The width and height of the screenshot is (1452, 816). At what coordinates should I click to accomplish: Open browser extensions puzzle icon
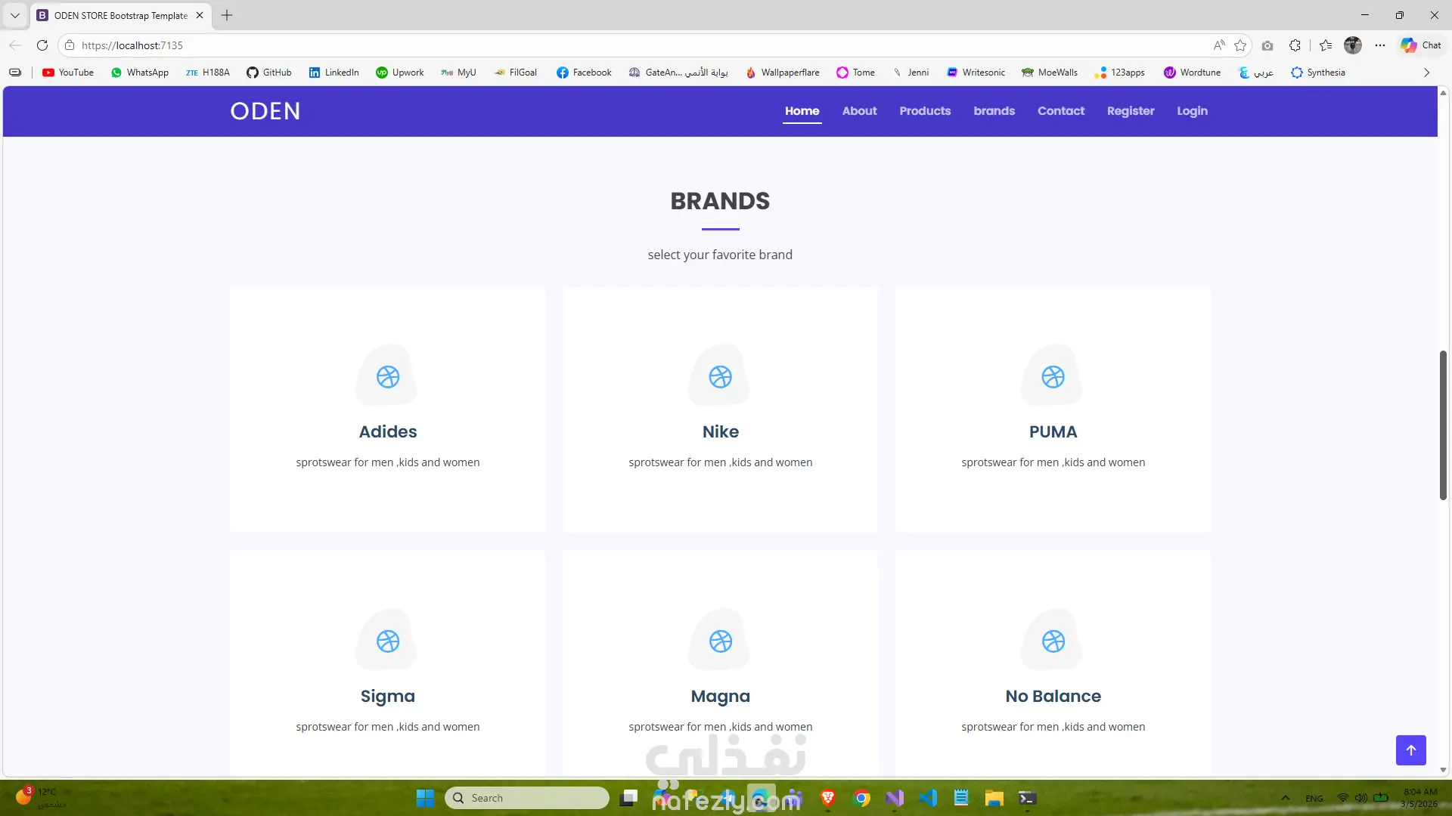tap(1295, 45)
